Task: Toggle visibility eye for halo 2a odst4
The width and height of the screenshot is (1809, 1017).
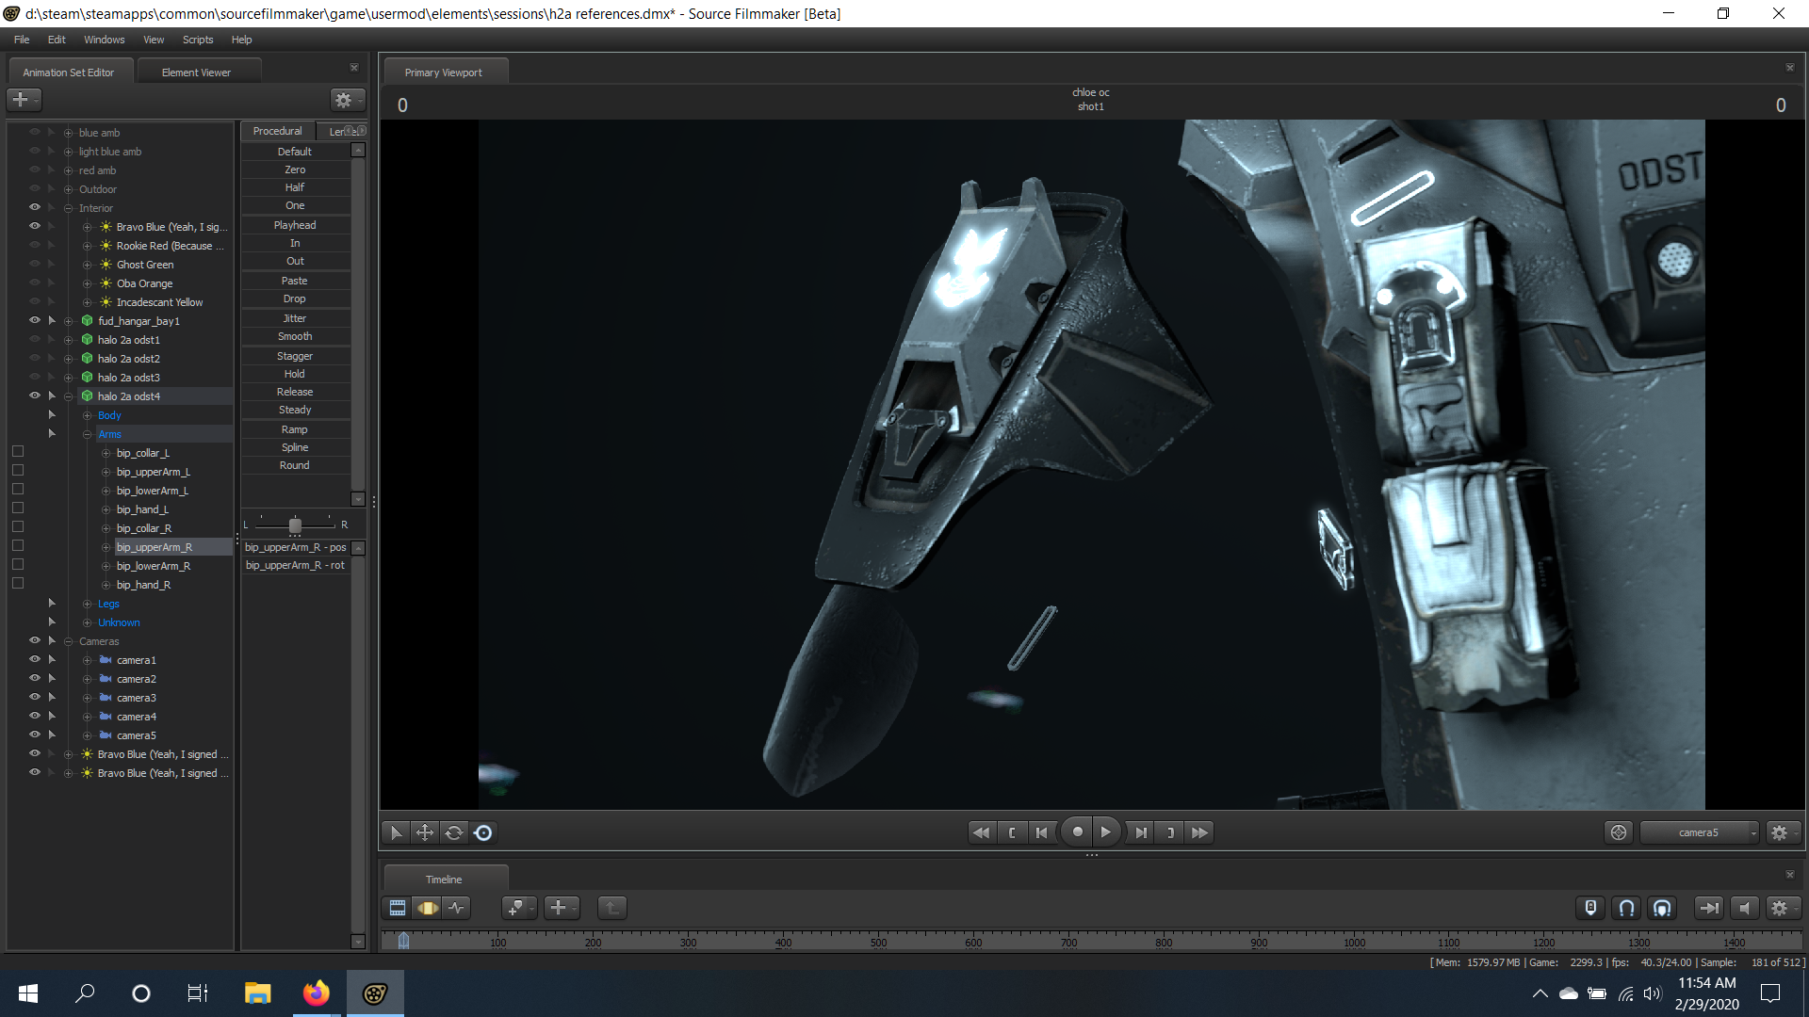Action: click(35, 395)
